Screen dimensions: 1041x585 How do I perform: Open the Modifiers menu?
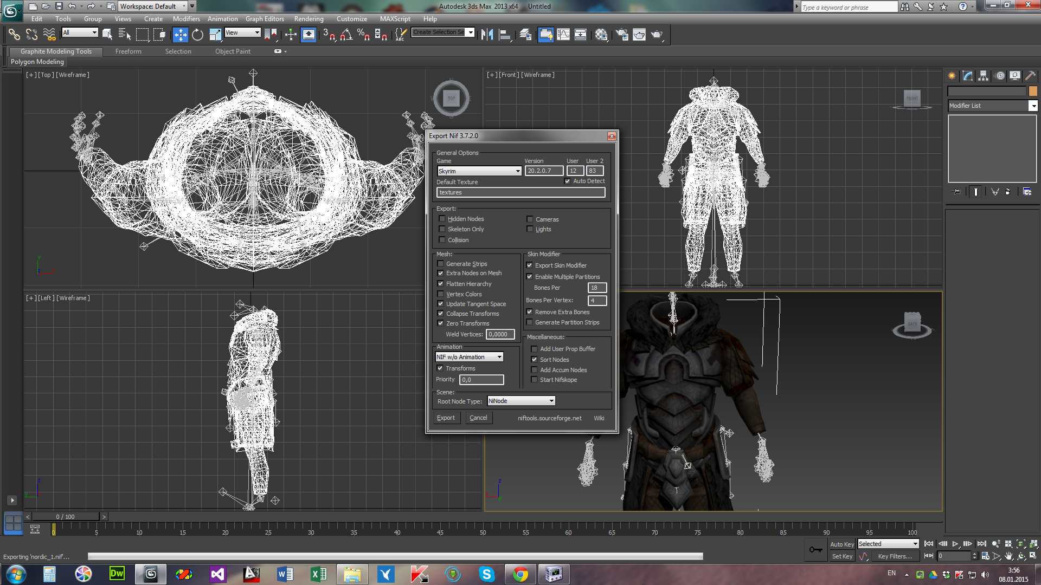186,19
